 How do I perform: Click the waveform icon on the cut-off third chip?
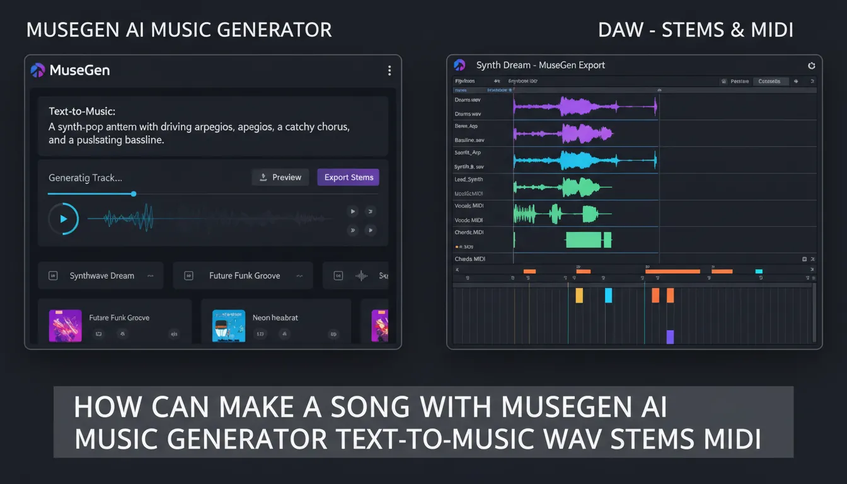click(361, 275)
